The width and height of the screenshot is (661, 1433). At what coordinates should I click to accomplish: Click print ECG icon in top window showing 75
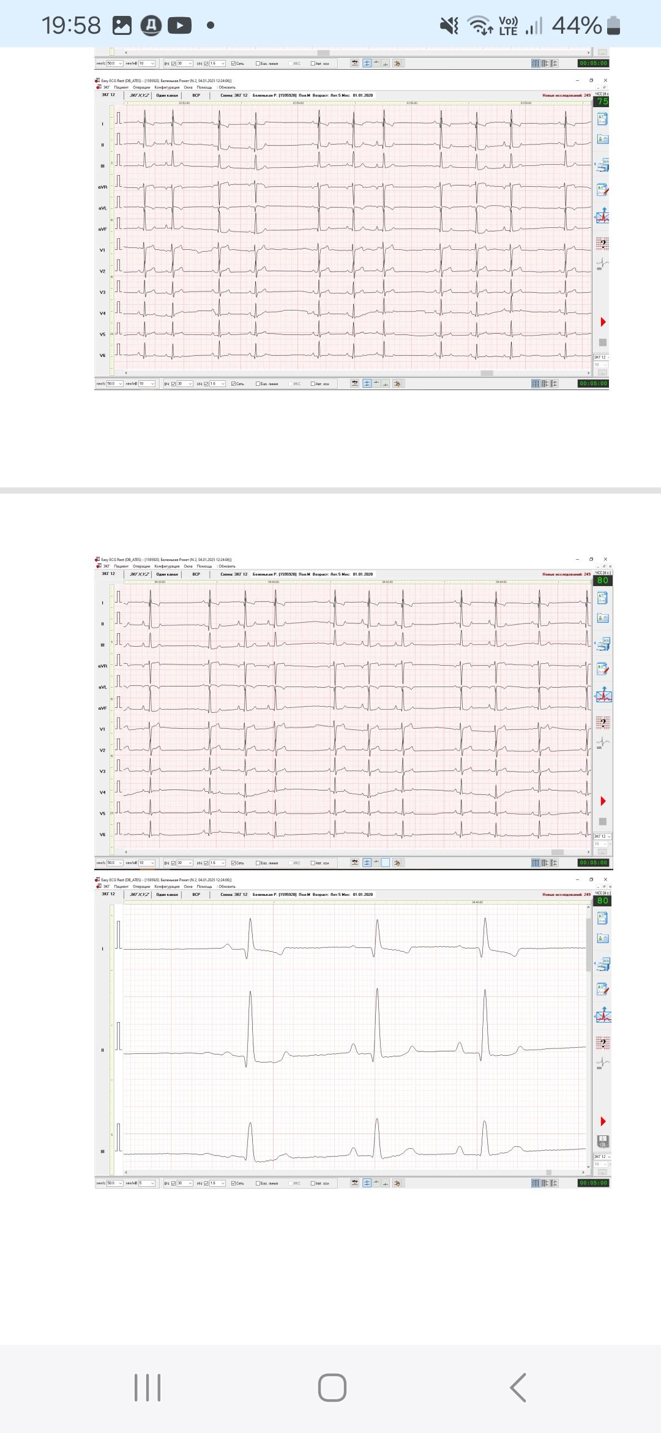(x=603, y=165)
